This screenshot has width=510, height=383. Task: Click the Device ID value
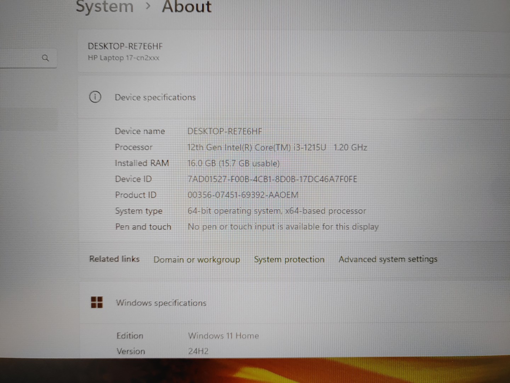tap(272, 179)
